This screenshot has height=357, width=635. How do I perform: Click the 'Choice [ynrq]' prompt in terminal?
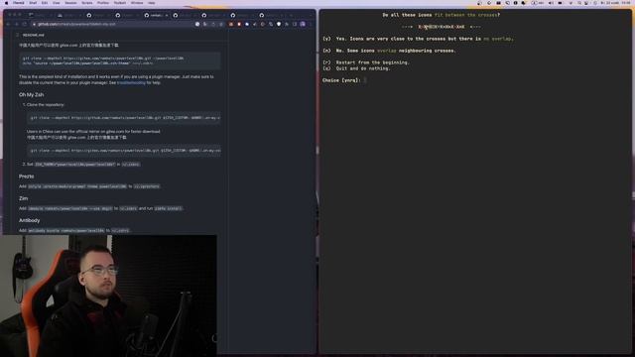[x=341, y=80]
